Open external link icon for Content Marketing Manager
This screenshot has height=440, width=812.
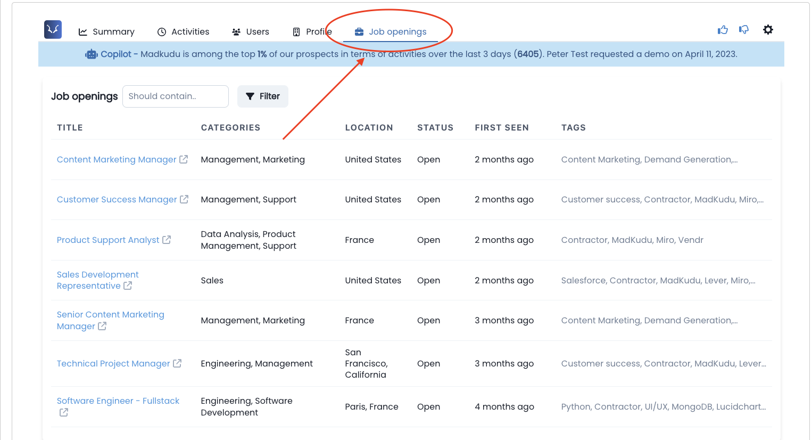point(184,159)
